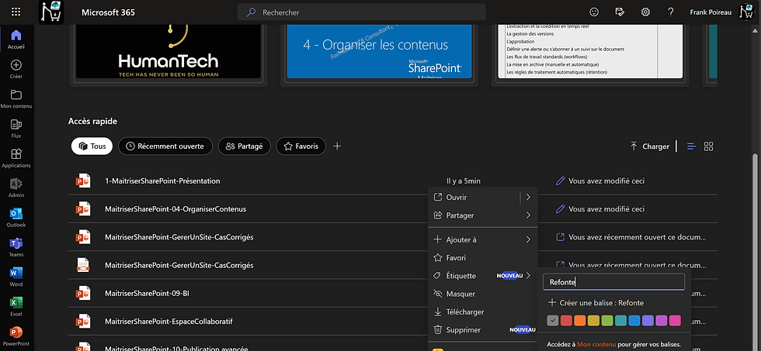Screen dimensions: 761x351
Task: Open Mon contenu in left sidebar
Action: coord(16,98)
